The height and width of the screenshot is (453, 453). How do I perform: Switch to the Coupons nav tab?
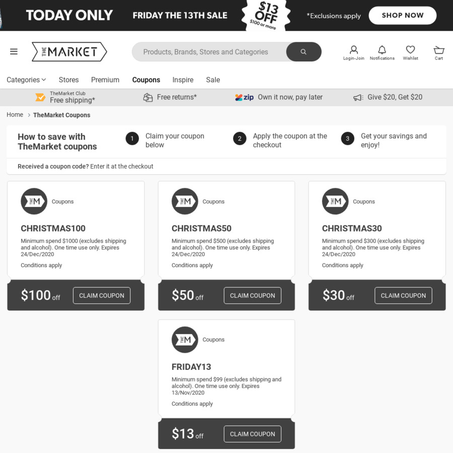[x=146, y=80]
